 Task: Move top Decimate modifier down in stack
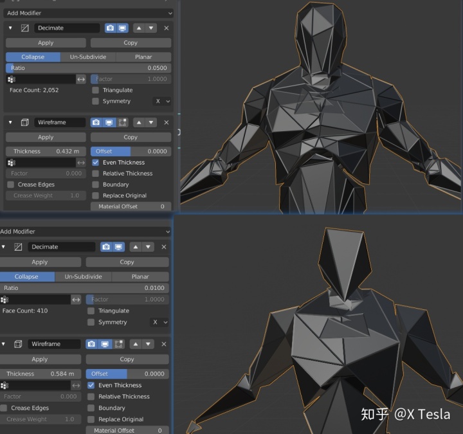pyautogui.click(x=151, y=28)
